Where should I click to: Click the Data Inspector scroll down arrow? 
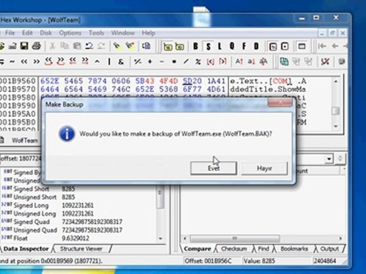161,238
